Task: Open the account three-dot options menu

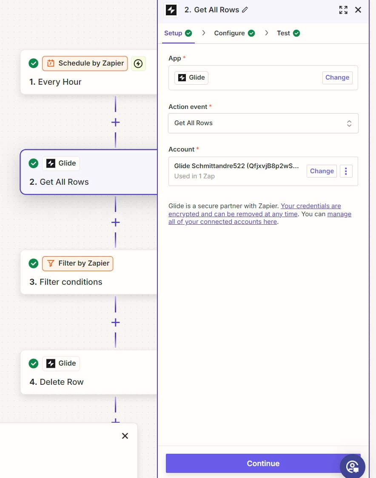Action: point(346,171)
